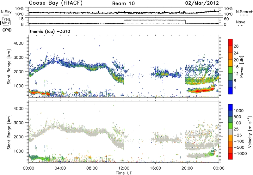This screenshot has height=175, width=253.
Task: Click the Power colorbar segment between 20 and 24
Action: coord(231,56)
